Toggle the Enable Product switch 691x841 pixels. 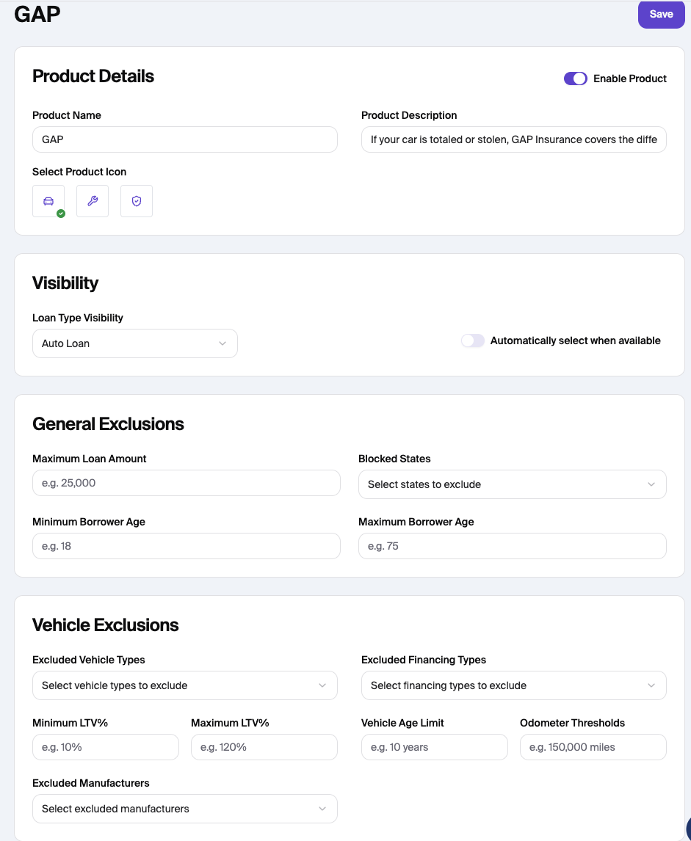[575, 79]
